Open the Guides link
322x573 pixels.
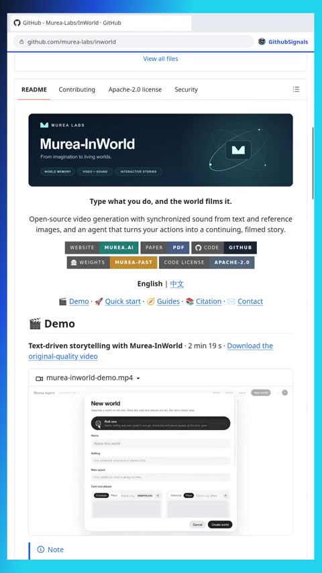click(x=168, y=301)
